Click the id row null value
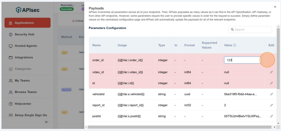The height and width of the screenshot is (131, 281). click(x=226, y=83)
